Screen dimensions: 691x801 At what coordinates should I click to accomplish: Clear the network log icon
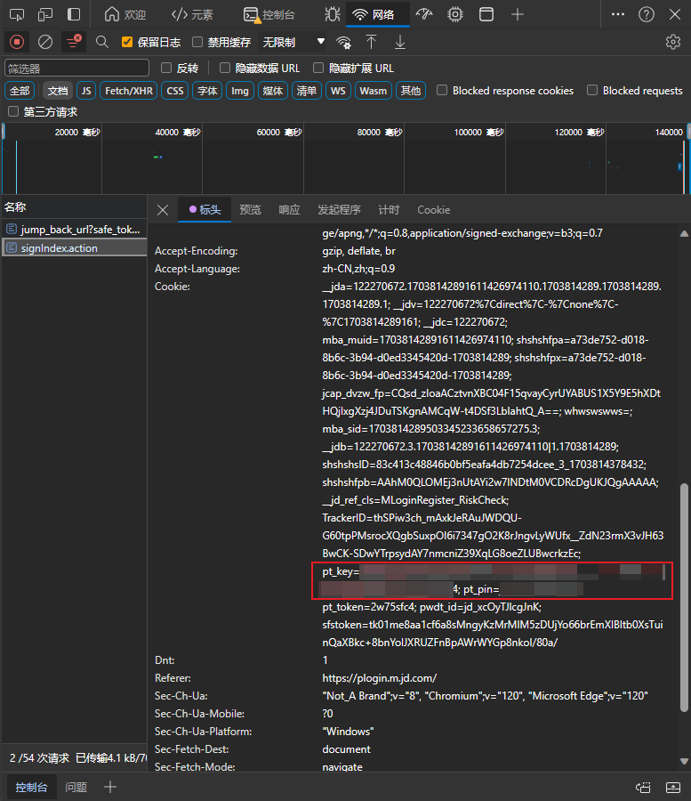(x=45, y=42)
